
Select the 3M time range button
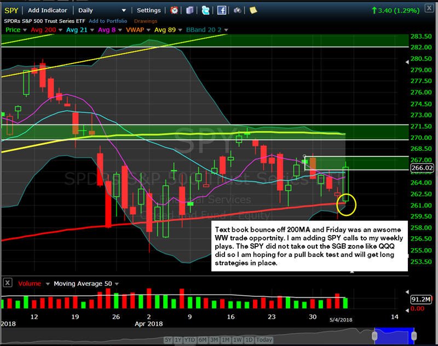tap(214, 340)
